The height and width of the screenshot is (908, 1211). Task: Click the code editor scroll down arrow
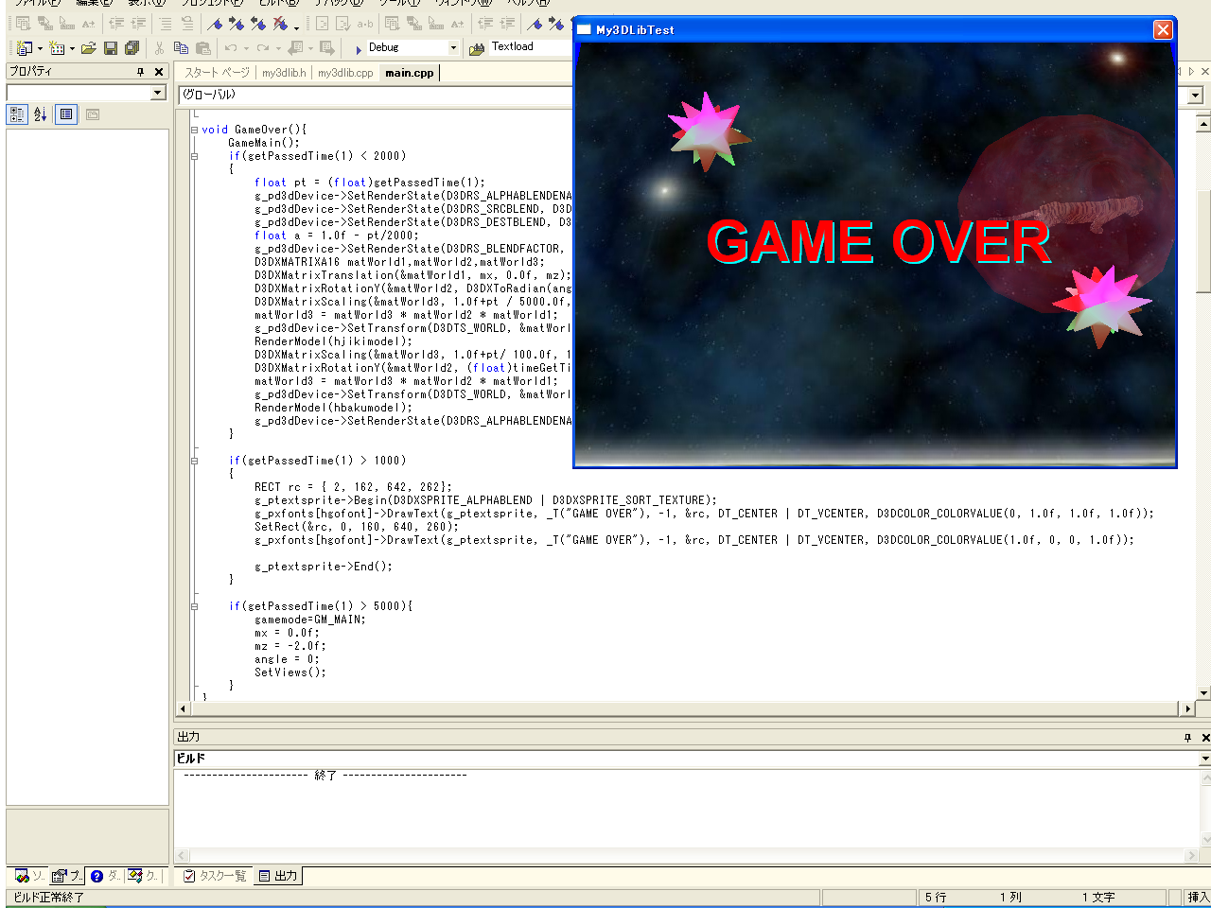(x=1203, y=693)
